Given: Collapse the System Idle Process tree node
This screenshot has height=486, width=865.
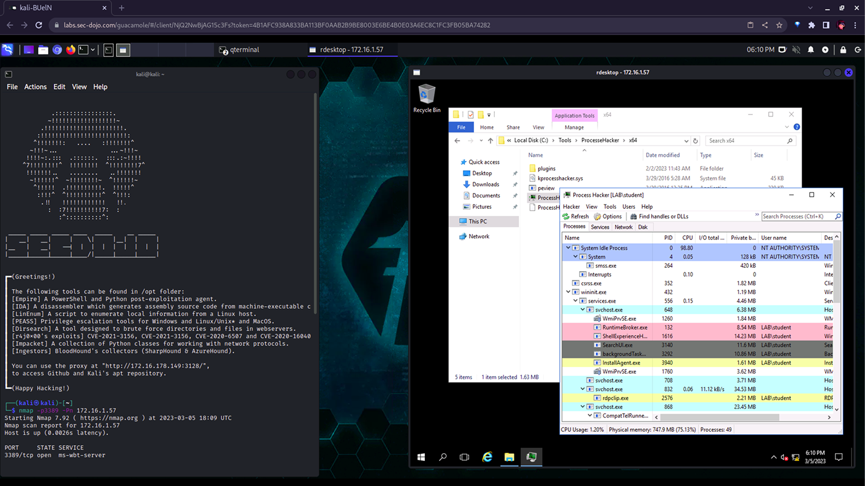Looking at the screenshot, I should (x=568, y=248).
